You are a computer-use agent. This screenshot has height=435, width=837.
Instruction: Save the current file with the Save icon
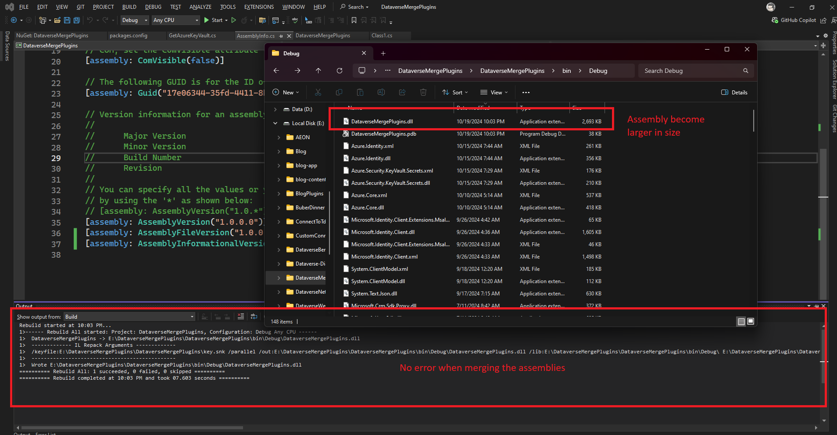point(67,20)
